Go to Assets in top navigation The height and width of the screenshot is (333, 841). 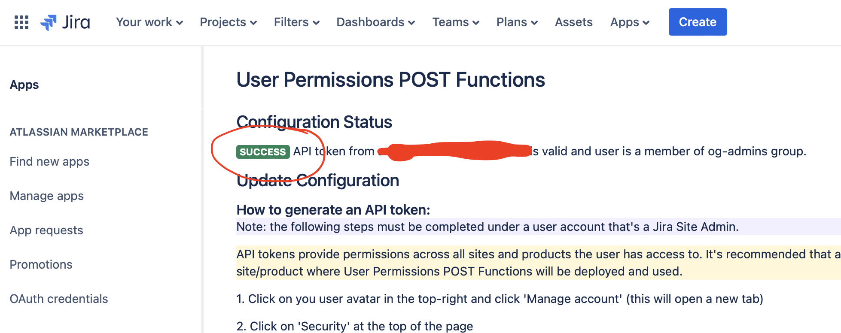(x=573, y=22)
